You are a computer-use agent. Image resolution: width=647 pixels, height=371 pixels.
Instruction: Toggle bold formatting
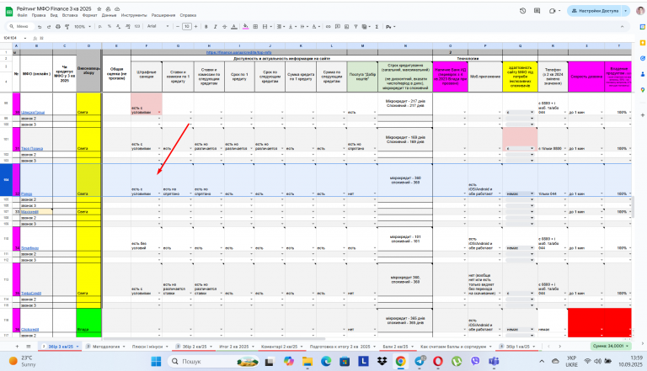coord(206,26)
